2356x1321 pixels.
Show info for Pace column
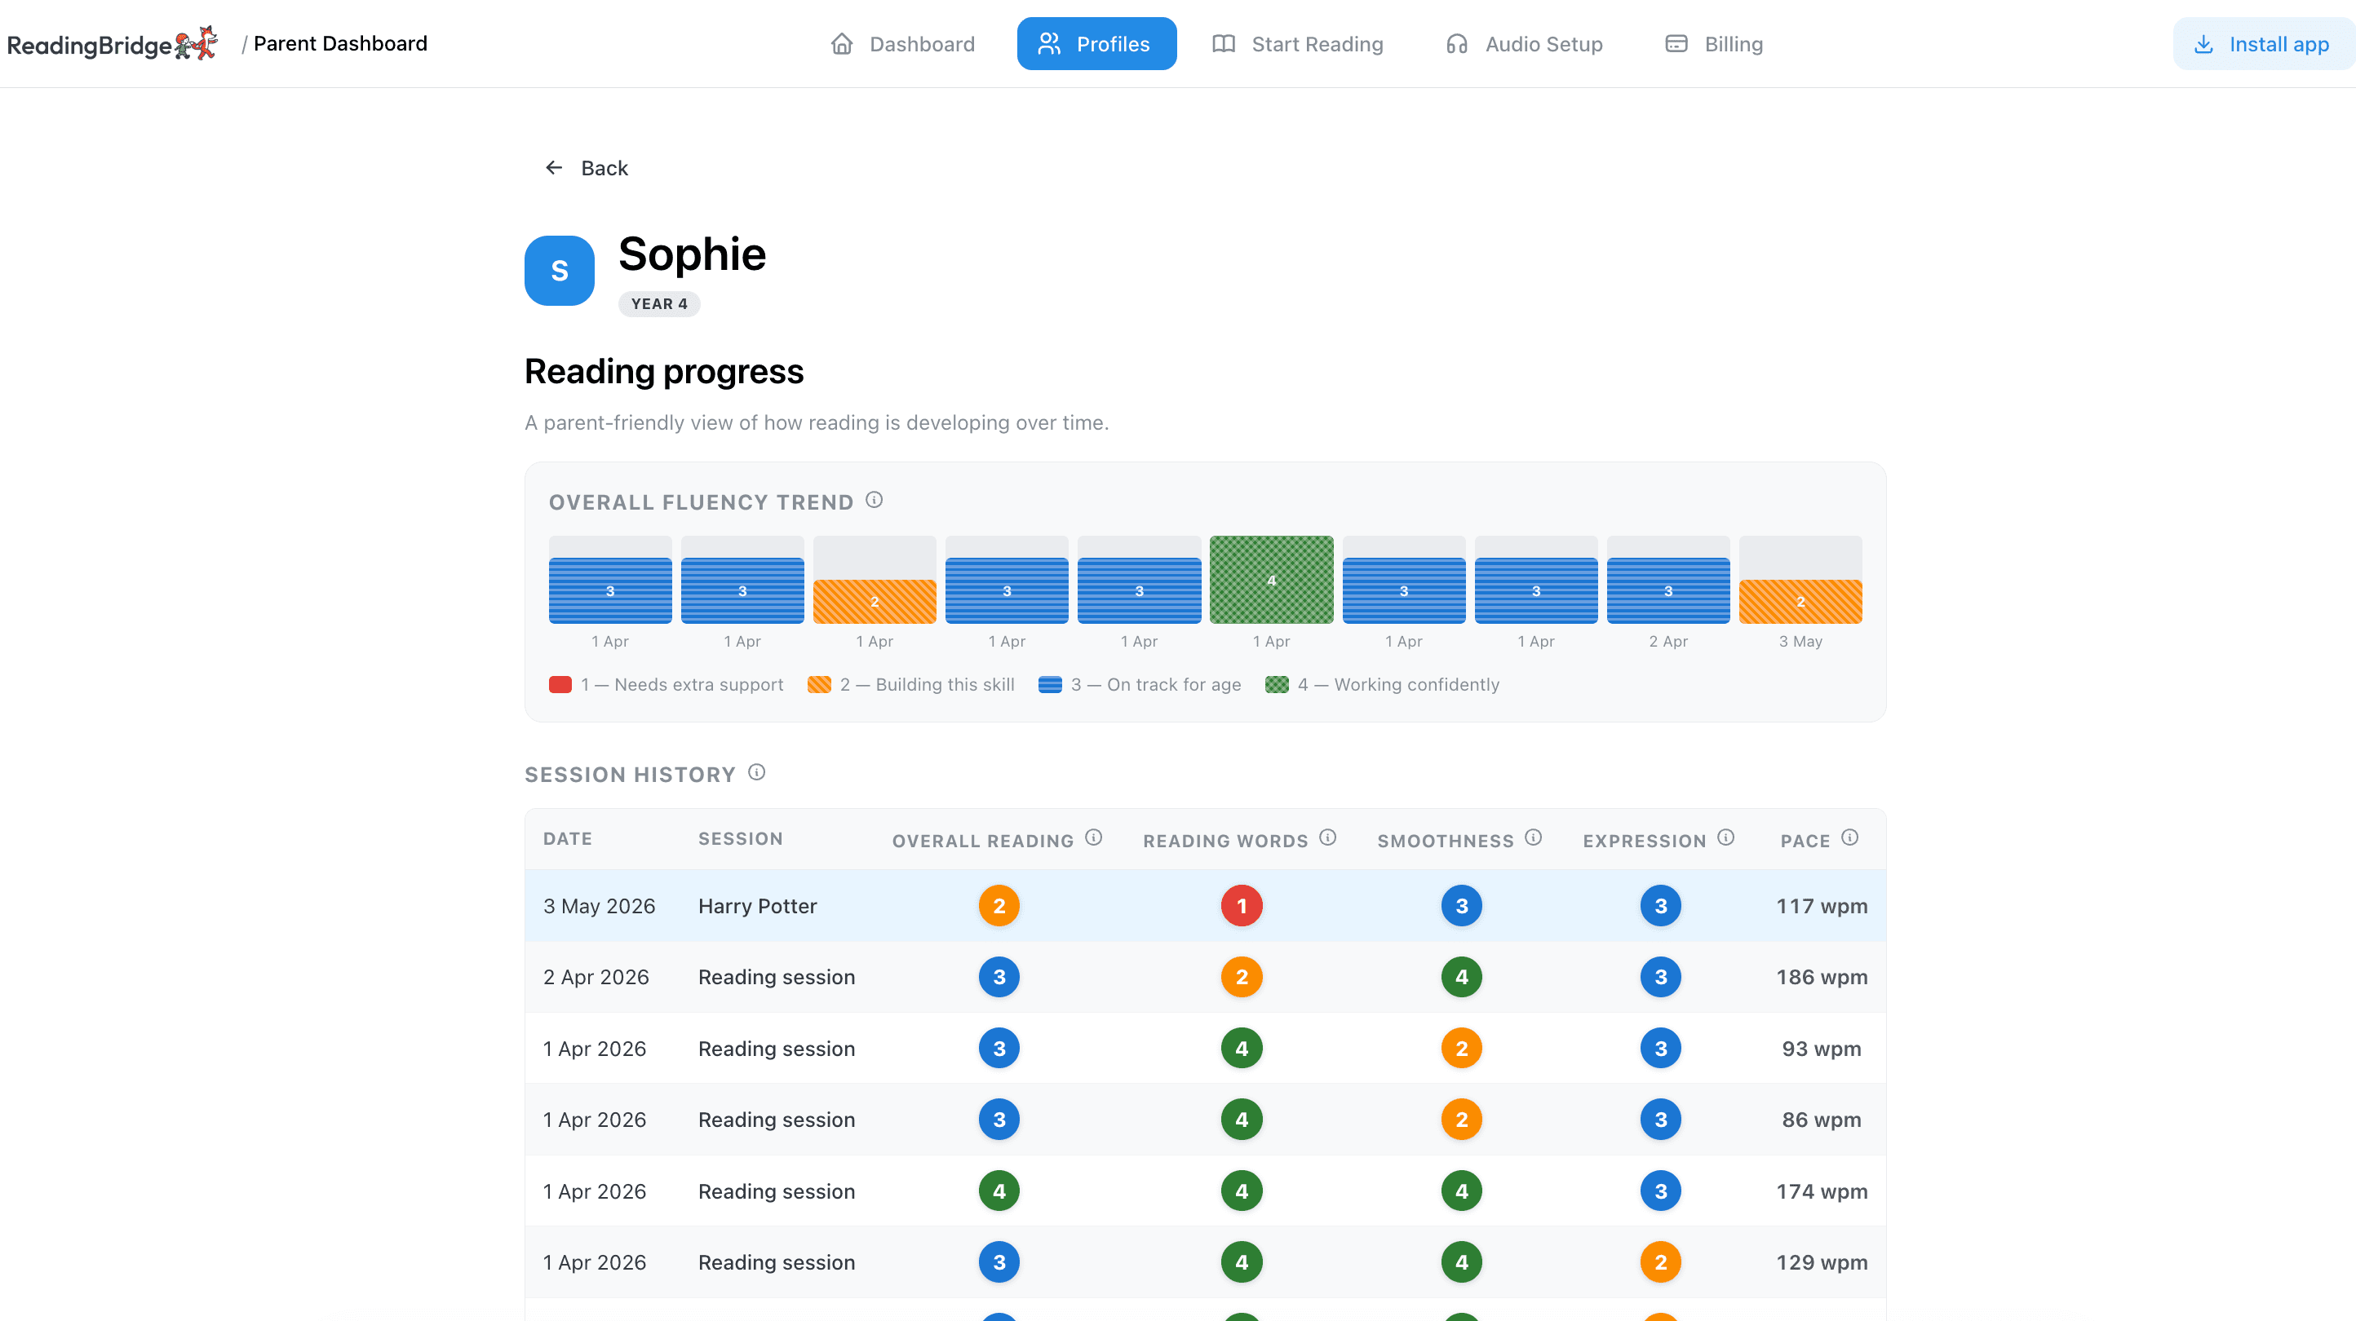(x=1849, y=837)
